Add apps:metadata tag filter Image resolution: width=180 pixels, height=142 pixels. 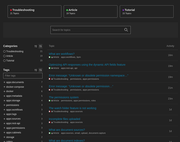[x=4, y=96]
